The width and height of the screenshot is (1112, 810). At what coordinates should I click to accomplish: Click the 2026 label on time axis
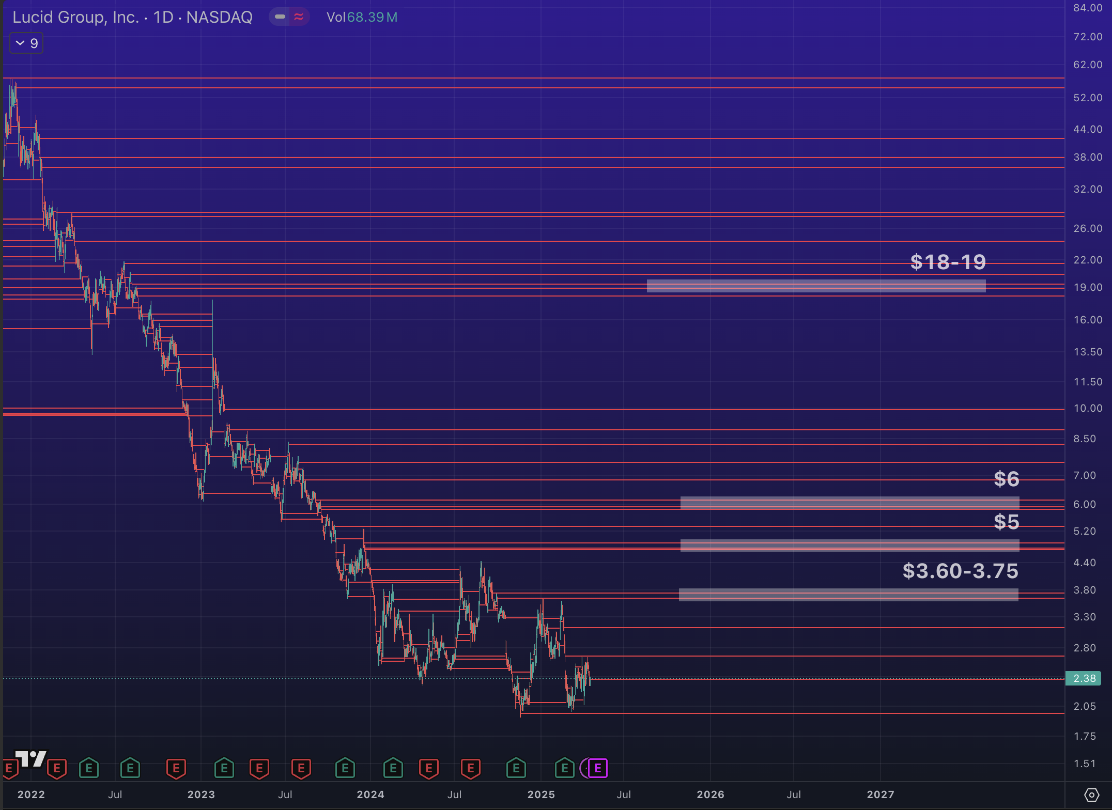(x=710, y=795)
